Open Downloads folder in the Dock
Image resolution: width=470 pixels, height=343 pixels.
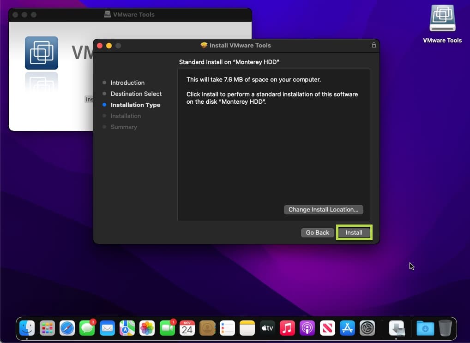425,328
